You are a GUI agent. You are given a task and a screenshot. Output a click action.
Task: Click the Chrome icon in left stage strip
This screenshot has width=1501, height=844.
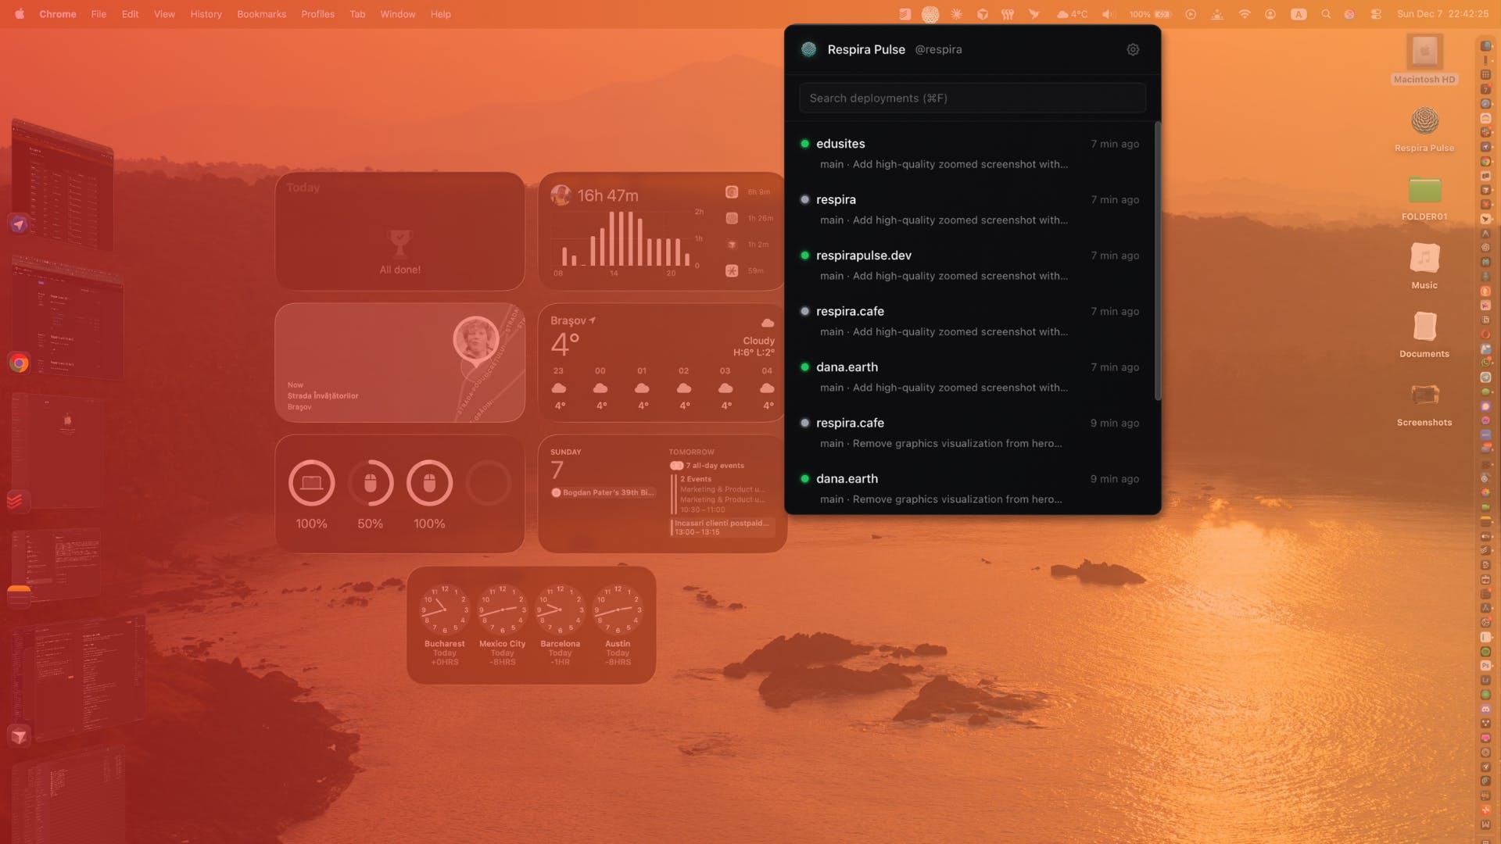point(20,363)
